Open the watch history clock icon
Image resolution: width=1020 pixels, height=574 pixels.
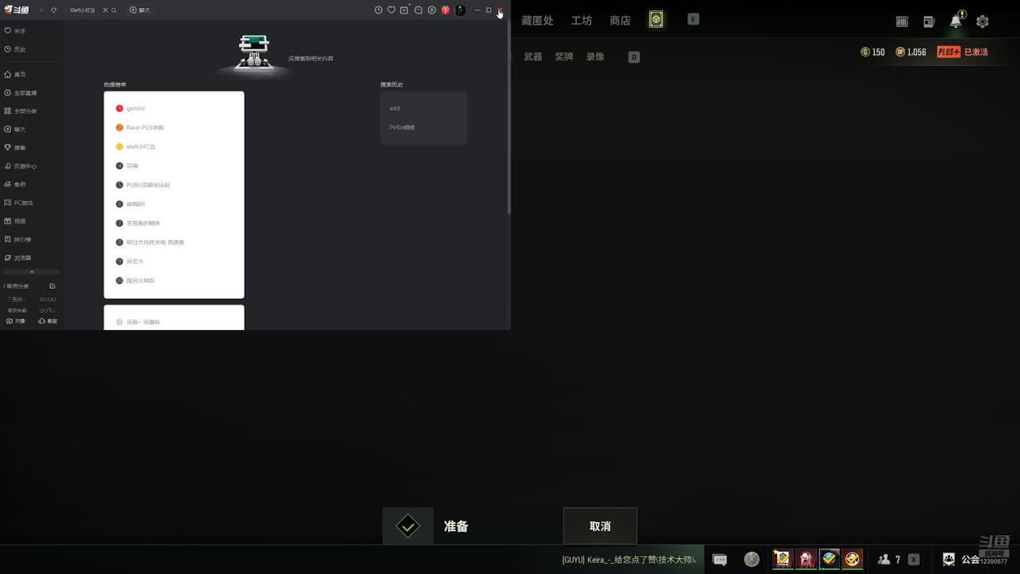point(379,10)
